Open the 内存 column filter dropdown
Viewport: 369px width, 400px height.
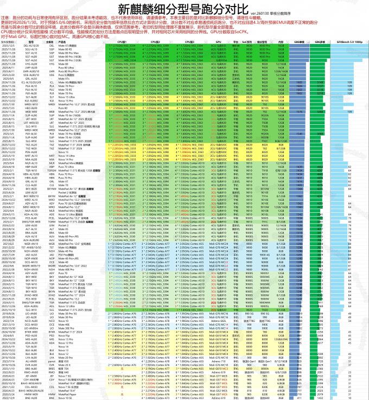tap(287, 42)
